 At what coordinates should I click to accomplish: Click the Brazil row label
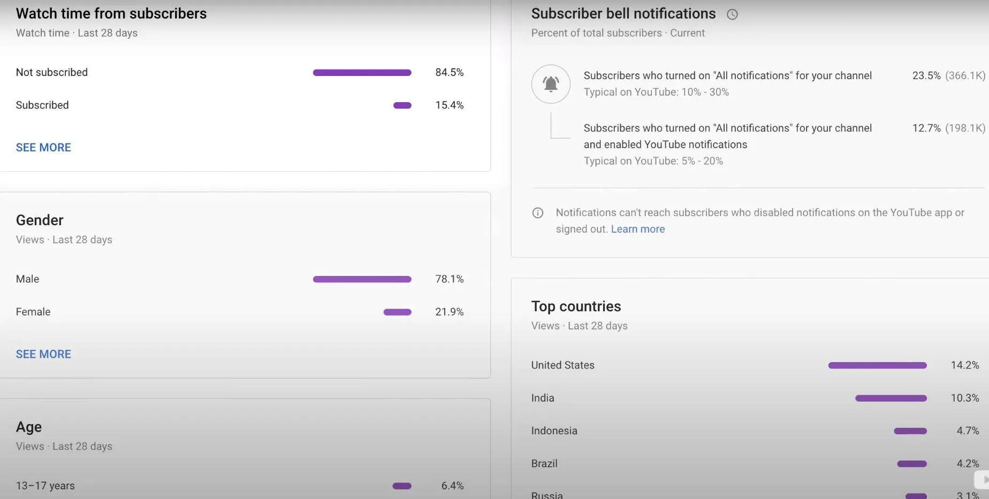click(x=544, y=463)
